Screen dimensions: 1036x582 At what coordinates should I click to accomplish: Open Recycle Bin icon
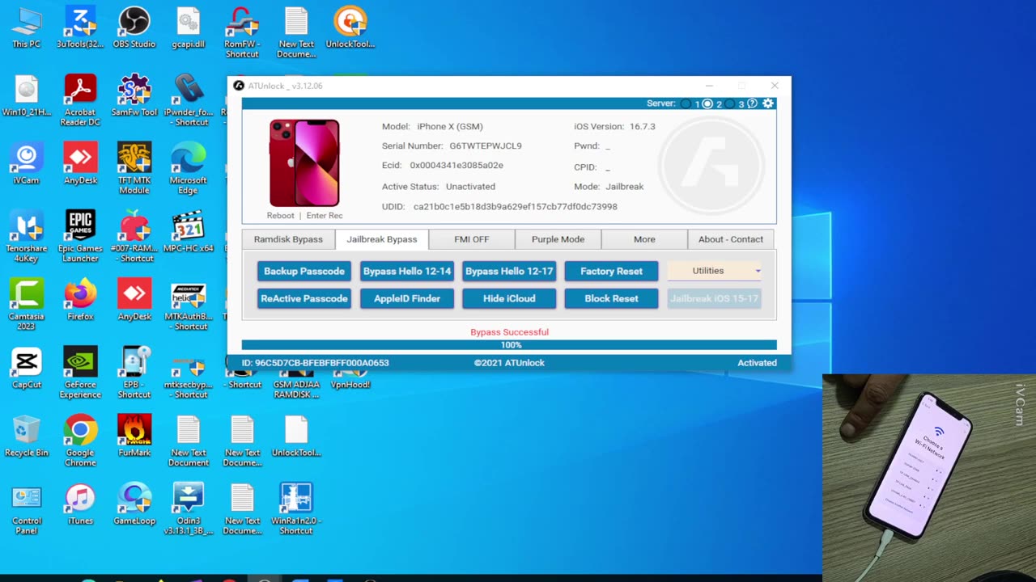click(26, 436)
